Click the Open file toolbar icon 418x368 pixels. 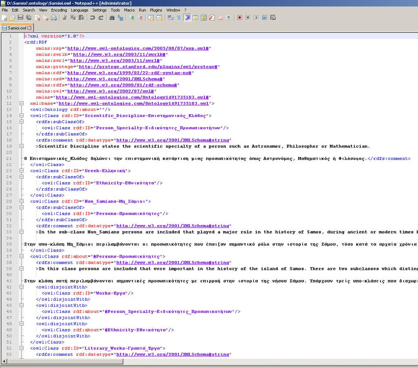coord(12,18)
